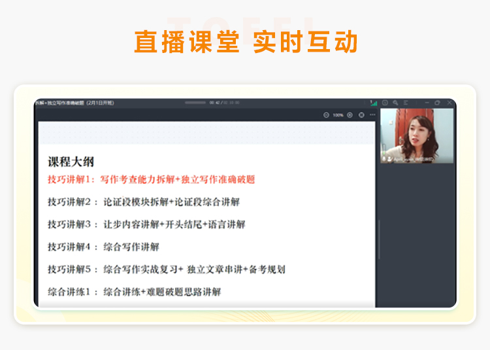Minimize the live classroom window

(x=426, y=103)
